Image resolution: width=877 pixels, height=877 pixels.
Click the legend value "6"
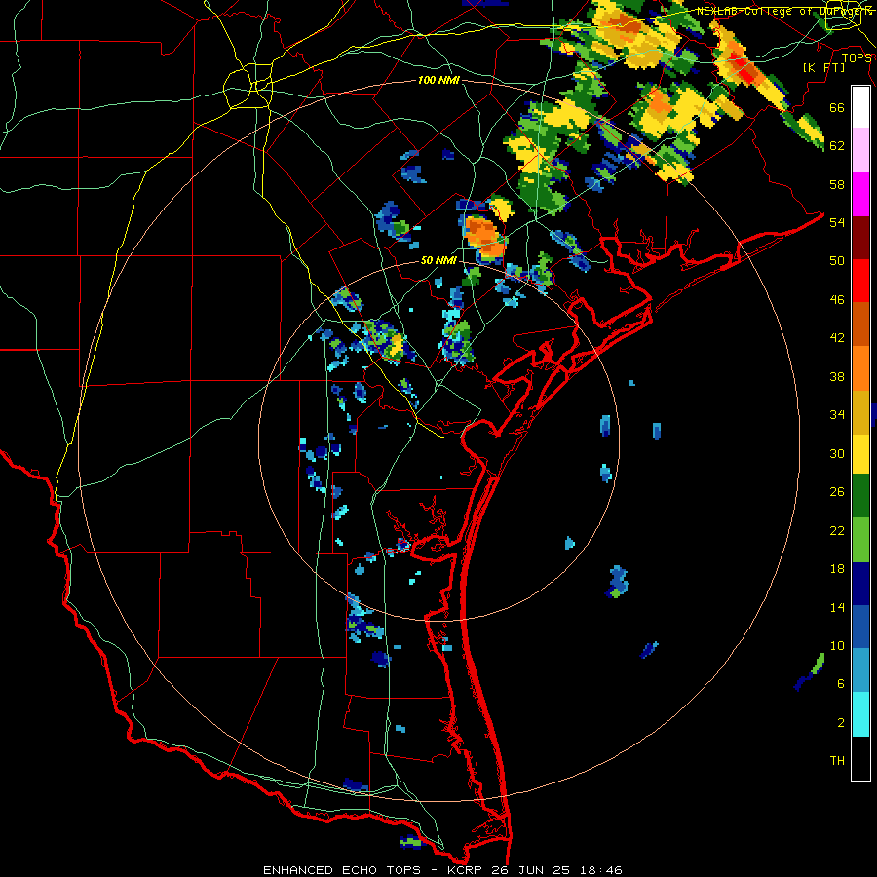(x=840, y=684)
